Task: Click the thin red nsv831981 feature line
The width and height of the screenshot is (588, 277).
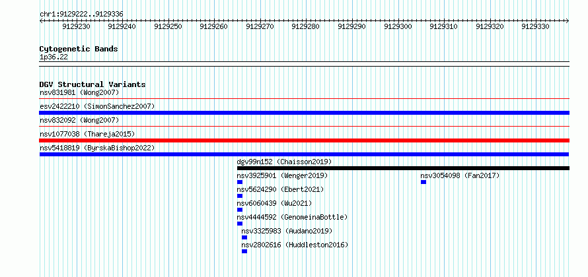Action: click(305, 99)
